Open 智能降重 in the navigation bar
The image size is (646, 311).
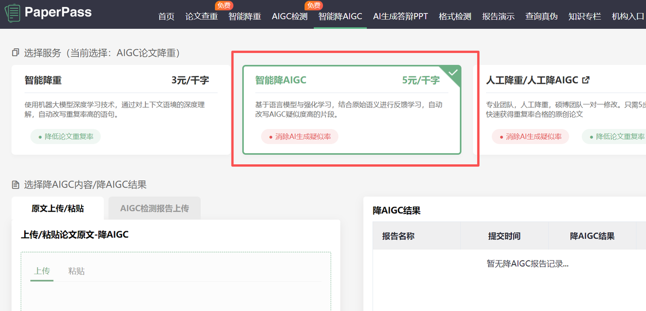click(245, 16)
